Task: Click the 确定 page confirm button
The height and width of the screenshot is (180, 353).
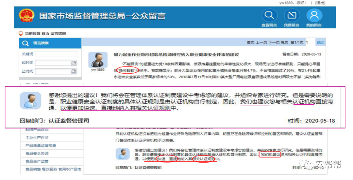Action: [x=321, y=42]
